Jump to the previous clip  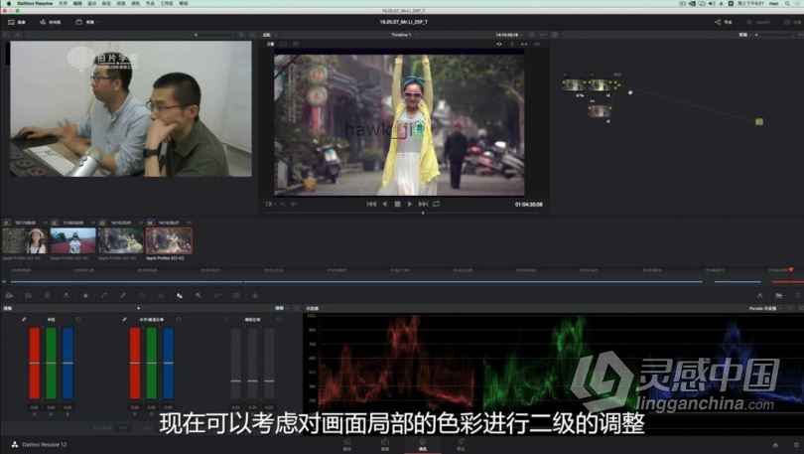pos(372,204)
